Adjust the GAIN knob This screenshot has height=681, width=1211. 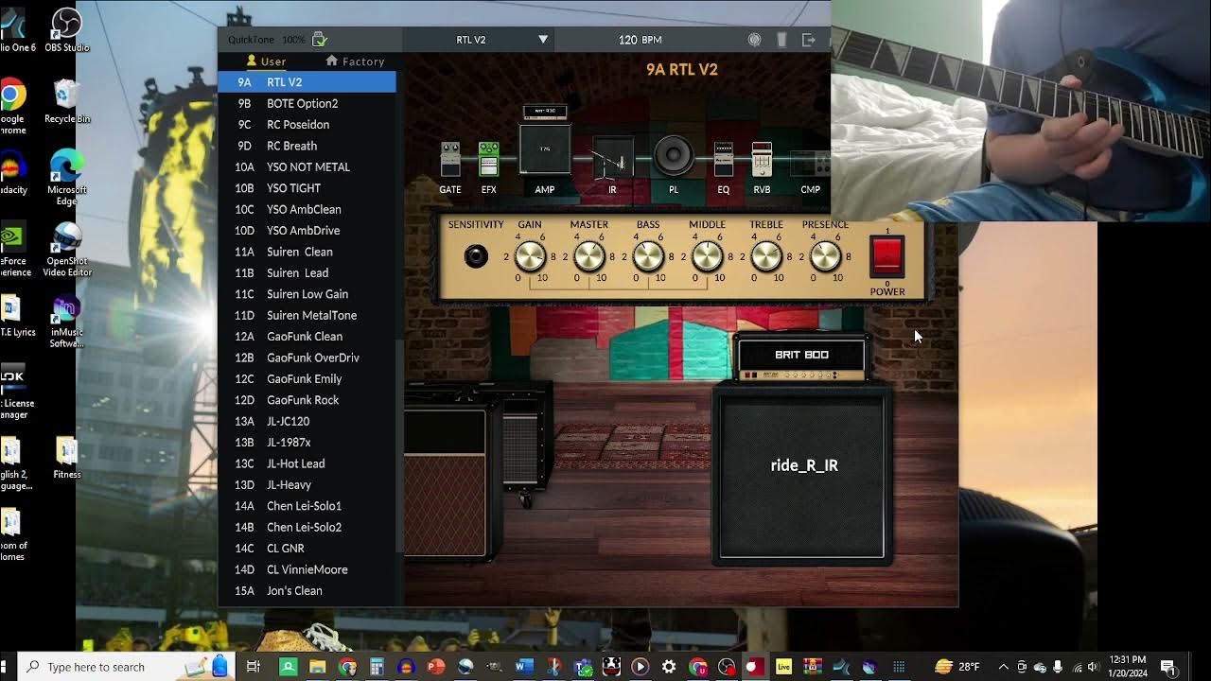point(530,256)
